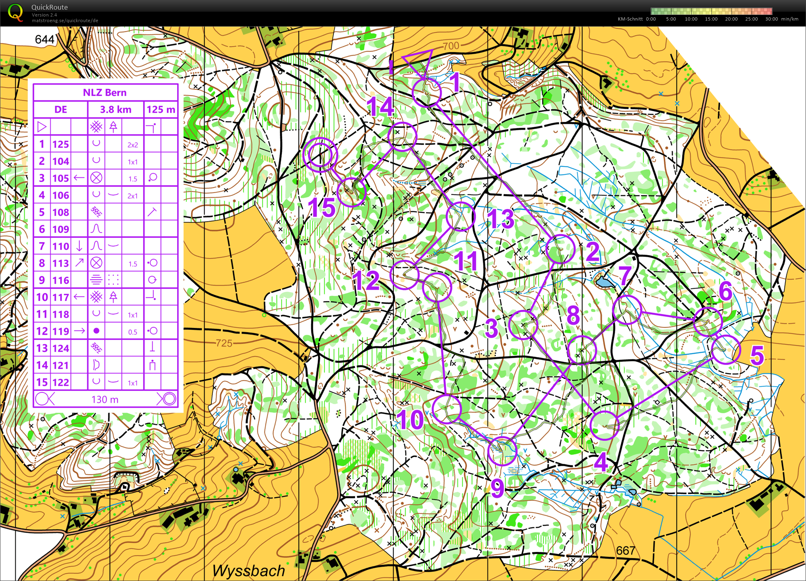Viewport: 806px width, 581px height.
Task: Click the start triangle symbol in description table
Action: [41, 127]
